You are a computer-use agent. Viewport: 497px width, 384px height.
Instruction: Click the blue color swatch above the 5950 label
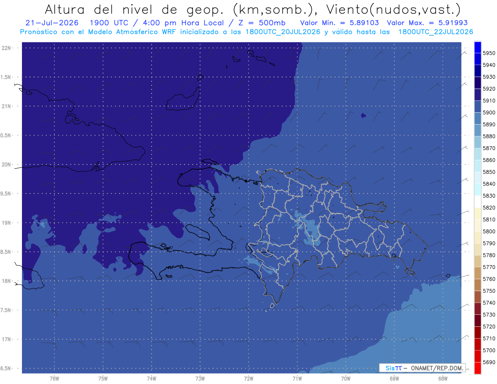(478, 47)
